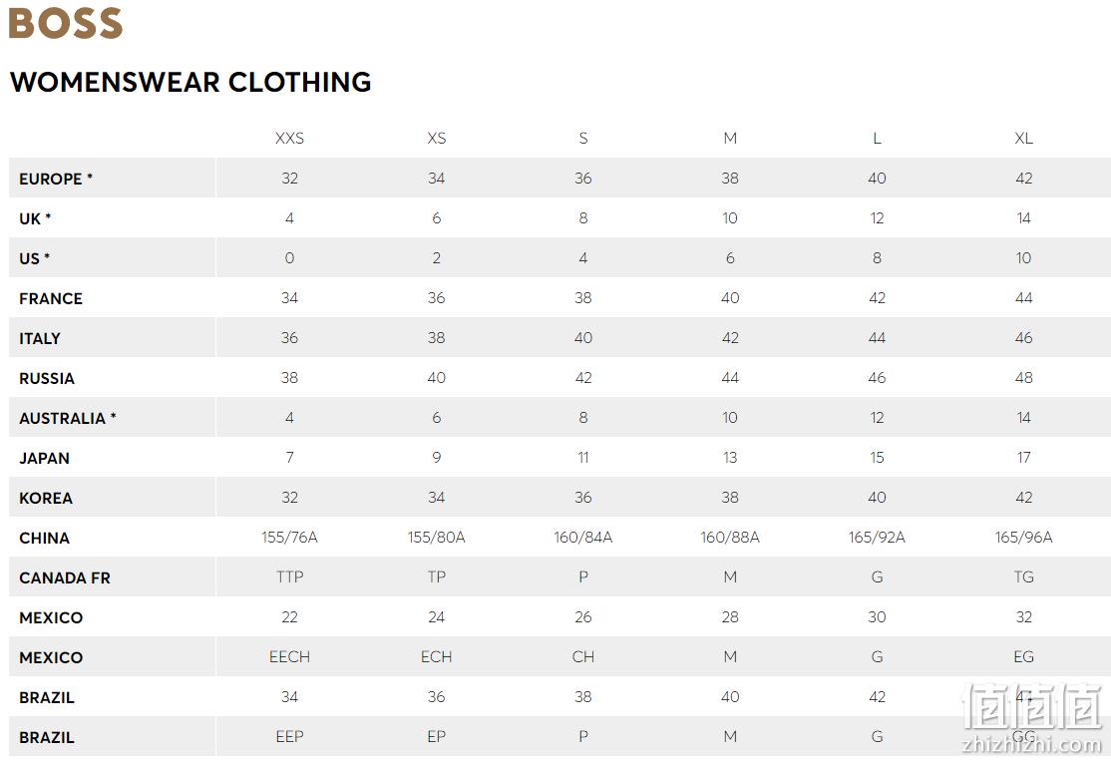Select the S size column header
The height and width of the screenshot is (762, 1111).
tap(583, 139)
